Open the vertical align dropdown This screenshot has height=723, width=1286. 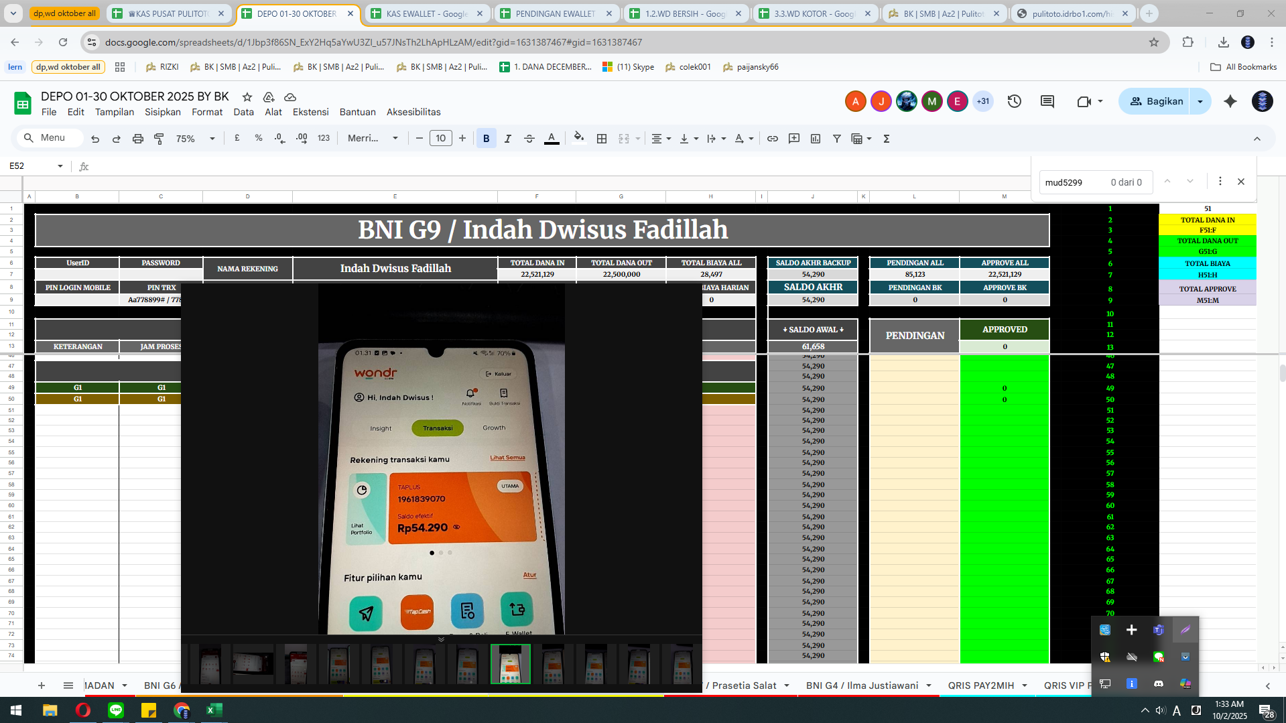click(x=688, y=139)
